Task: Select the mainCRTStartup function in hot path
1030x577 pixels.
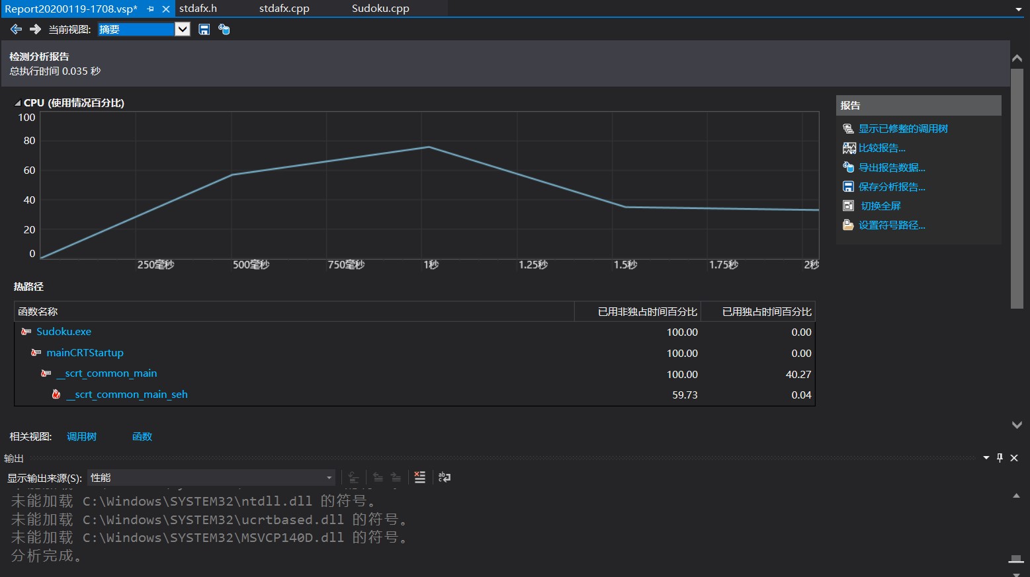Action: coord(85,353)
